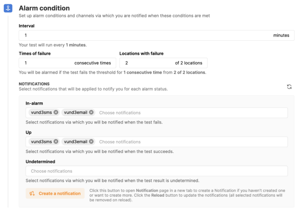Remove vund3sms from In-alarm notifications
The width and height of the screenshot is (308, 212).
click(x=56, y=113)
